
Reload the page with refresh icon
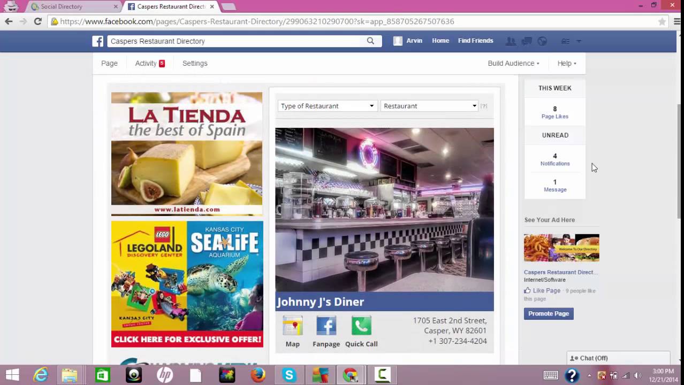(37, 21)
